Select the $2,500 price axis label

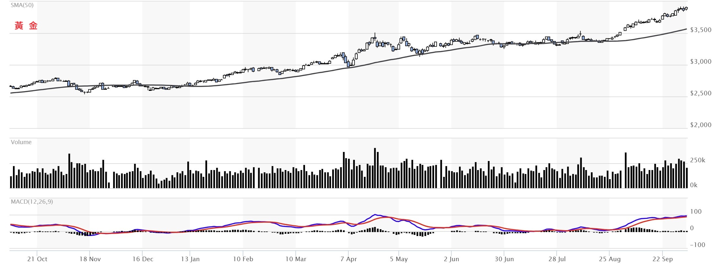(x=701, y=93)
